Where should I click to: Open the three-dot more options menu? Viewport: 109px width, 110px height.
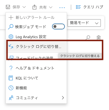pyautogui.click(x=62, y=8)
